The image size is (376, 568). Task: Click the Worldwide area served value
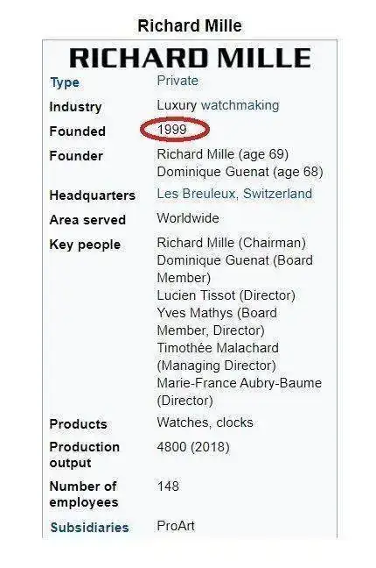[x=188, y=218]
